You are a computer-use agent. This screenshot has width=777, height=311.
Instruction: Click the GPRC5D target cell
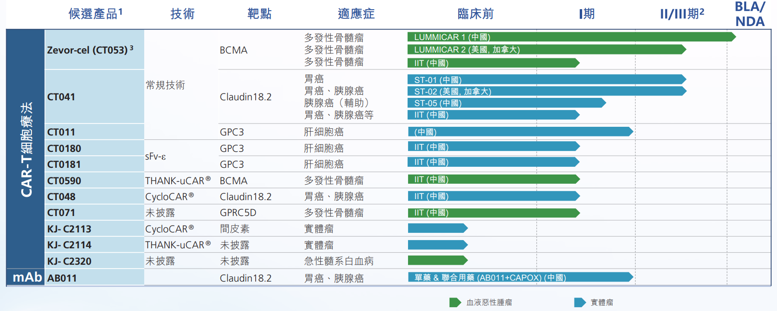pyautogui.click(x=238, y=213)
